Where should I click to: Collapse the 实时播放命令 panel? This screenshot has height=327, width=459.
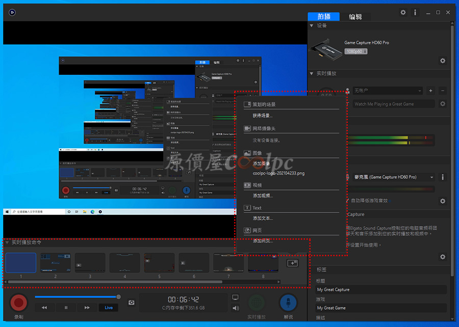click(7, 242)
